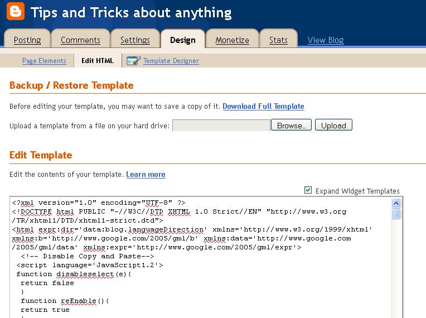Select the Edit HTML sub-tab

pyautogui.click(x=98, y=61)
